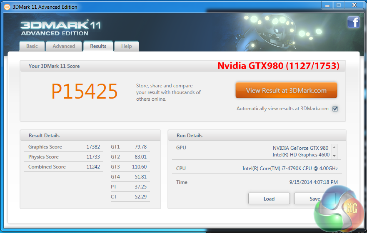
Task: Uncheck Automatically view results at 3DMark.com
Action: point(335,109)
